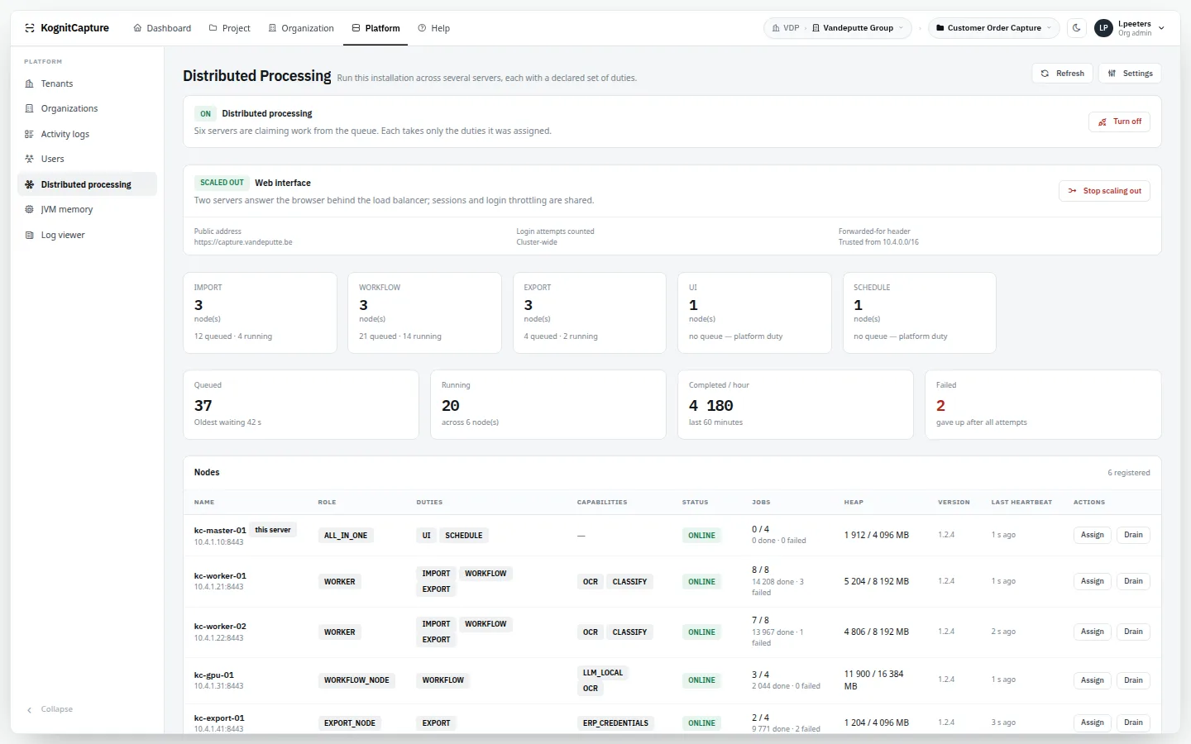Click the LLM_LOCAL capability tag
This screenshot has width=1191, height=744.
pyautogui.click(x=603, y=673)
